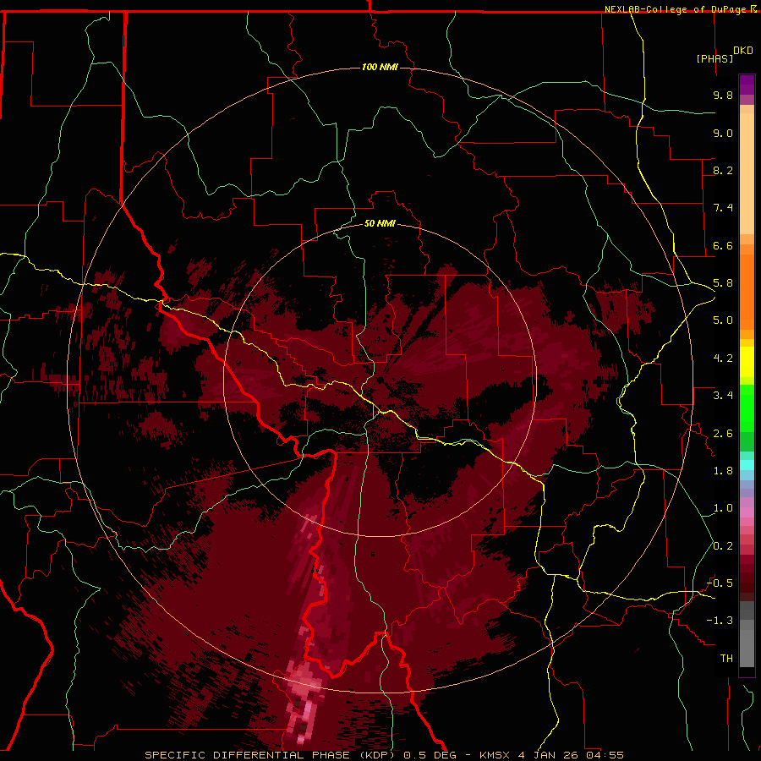
Task: Click the -0.5 value on the color scale
Action: (720, 583)
